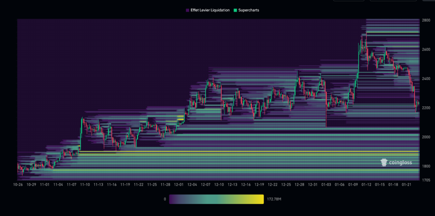Click the 2800 price axis label
Image resolution: width=435 pixels, height=216 pixels.
click(x=426, y=20)
